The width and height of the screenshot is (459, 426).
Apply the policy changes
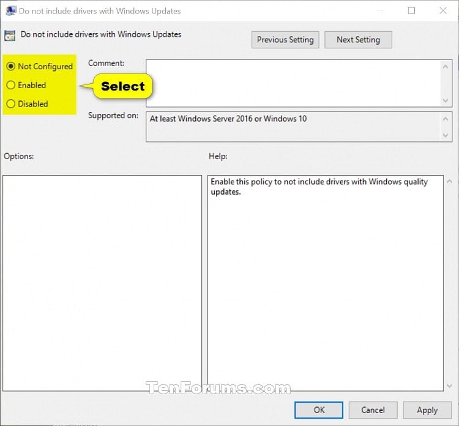(427, 410)
